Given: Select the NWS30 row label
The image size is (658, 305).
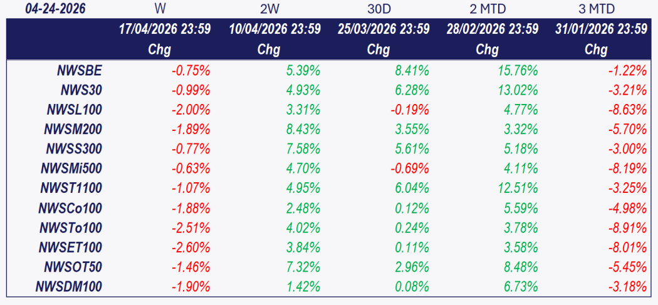Looking at the screenshot, I should 81,90.
